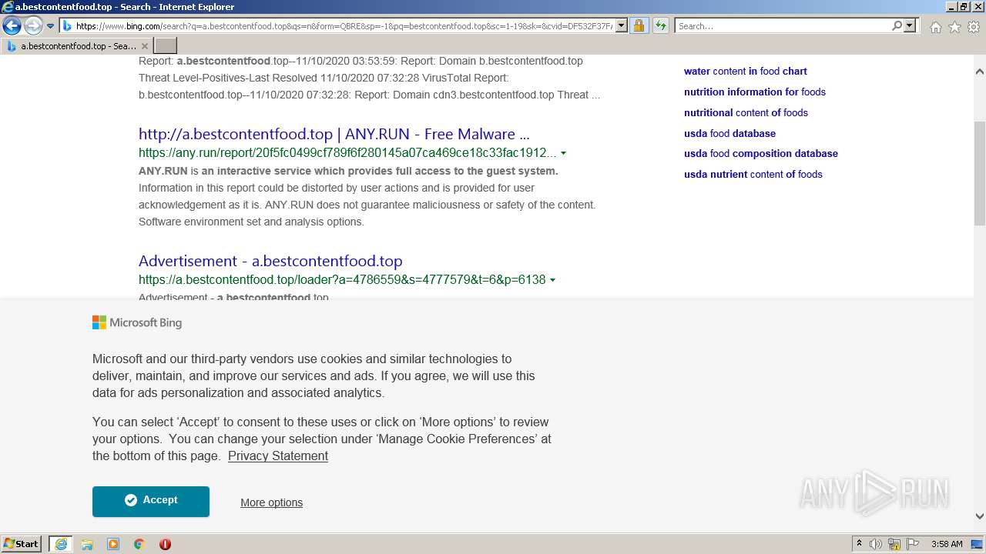Click the network tray icon
The height and width of the screenshot is (554, 986).
tap(894, 544)
